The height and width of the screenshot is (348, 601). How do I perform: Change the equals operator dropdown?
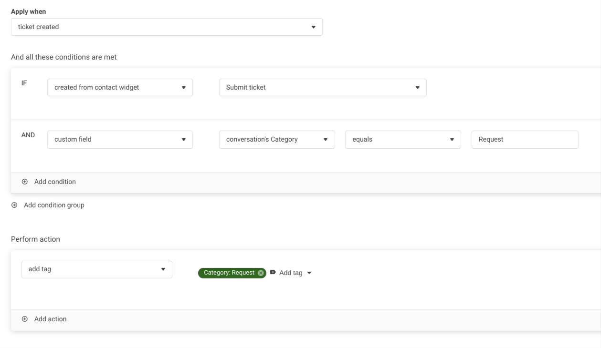[402, 140]
